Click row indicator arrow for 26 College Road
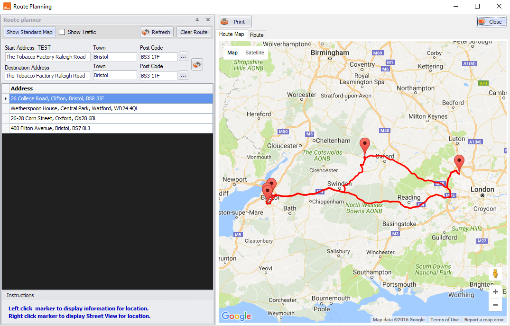The image size is (510, 326). tap(6, 98)
